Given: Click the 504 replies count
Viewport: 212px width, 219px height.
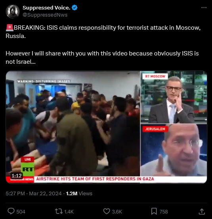Looking at the screenshot, I should pos(21,211).
